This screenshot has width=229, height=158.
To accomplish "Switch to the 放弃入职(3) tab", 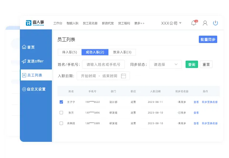I will pyautogui.click(x=122, y=52).
